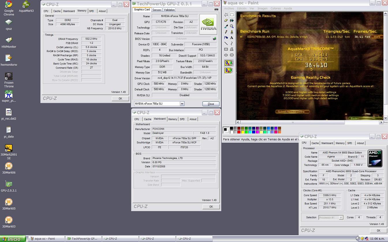Image resolution: width=388 pixels, height=242 pixels.
Task: Open the SPD tab in the CPU-Z Memory window
Action: click(92, 11)
